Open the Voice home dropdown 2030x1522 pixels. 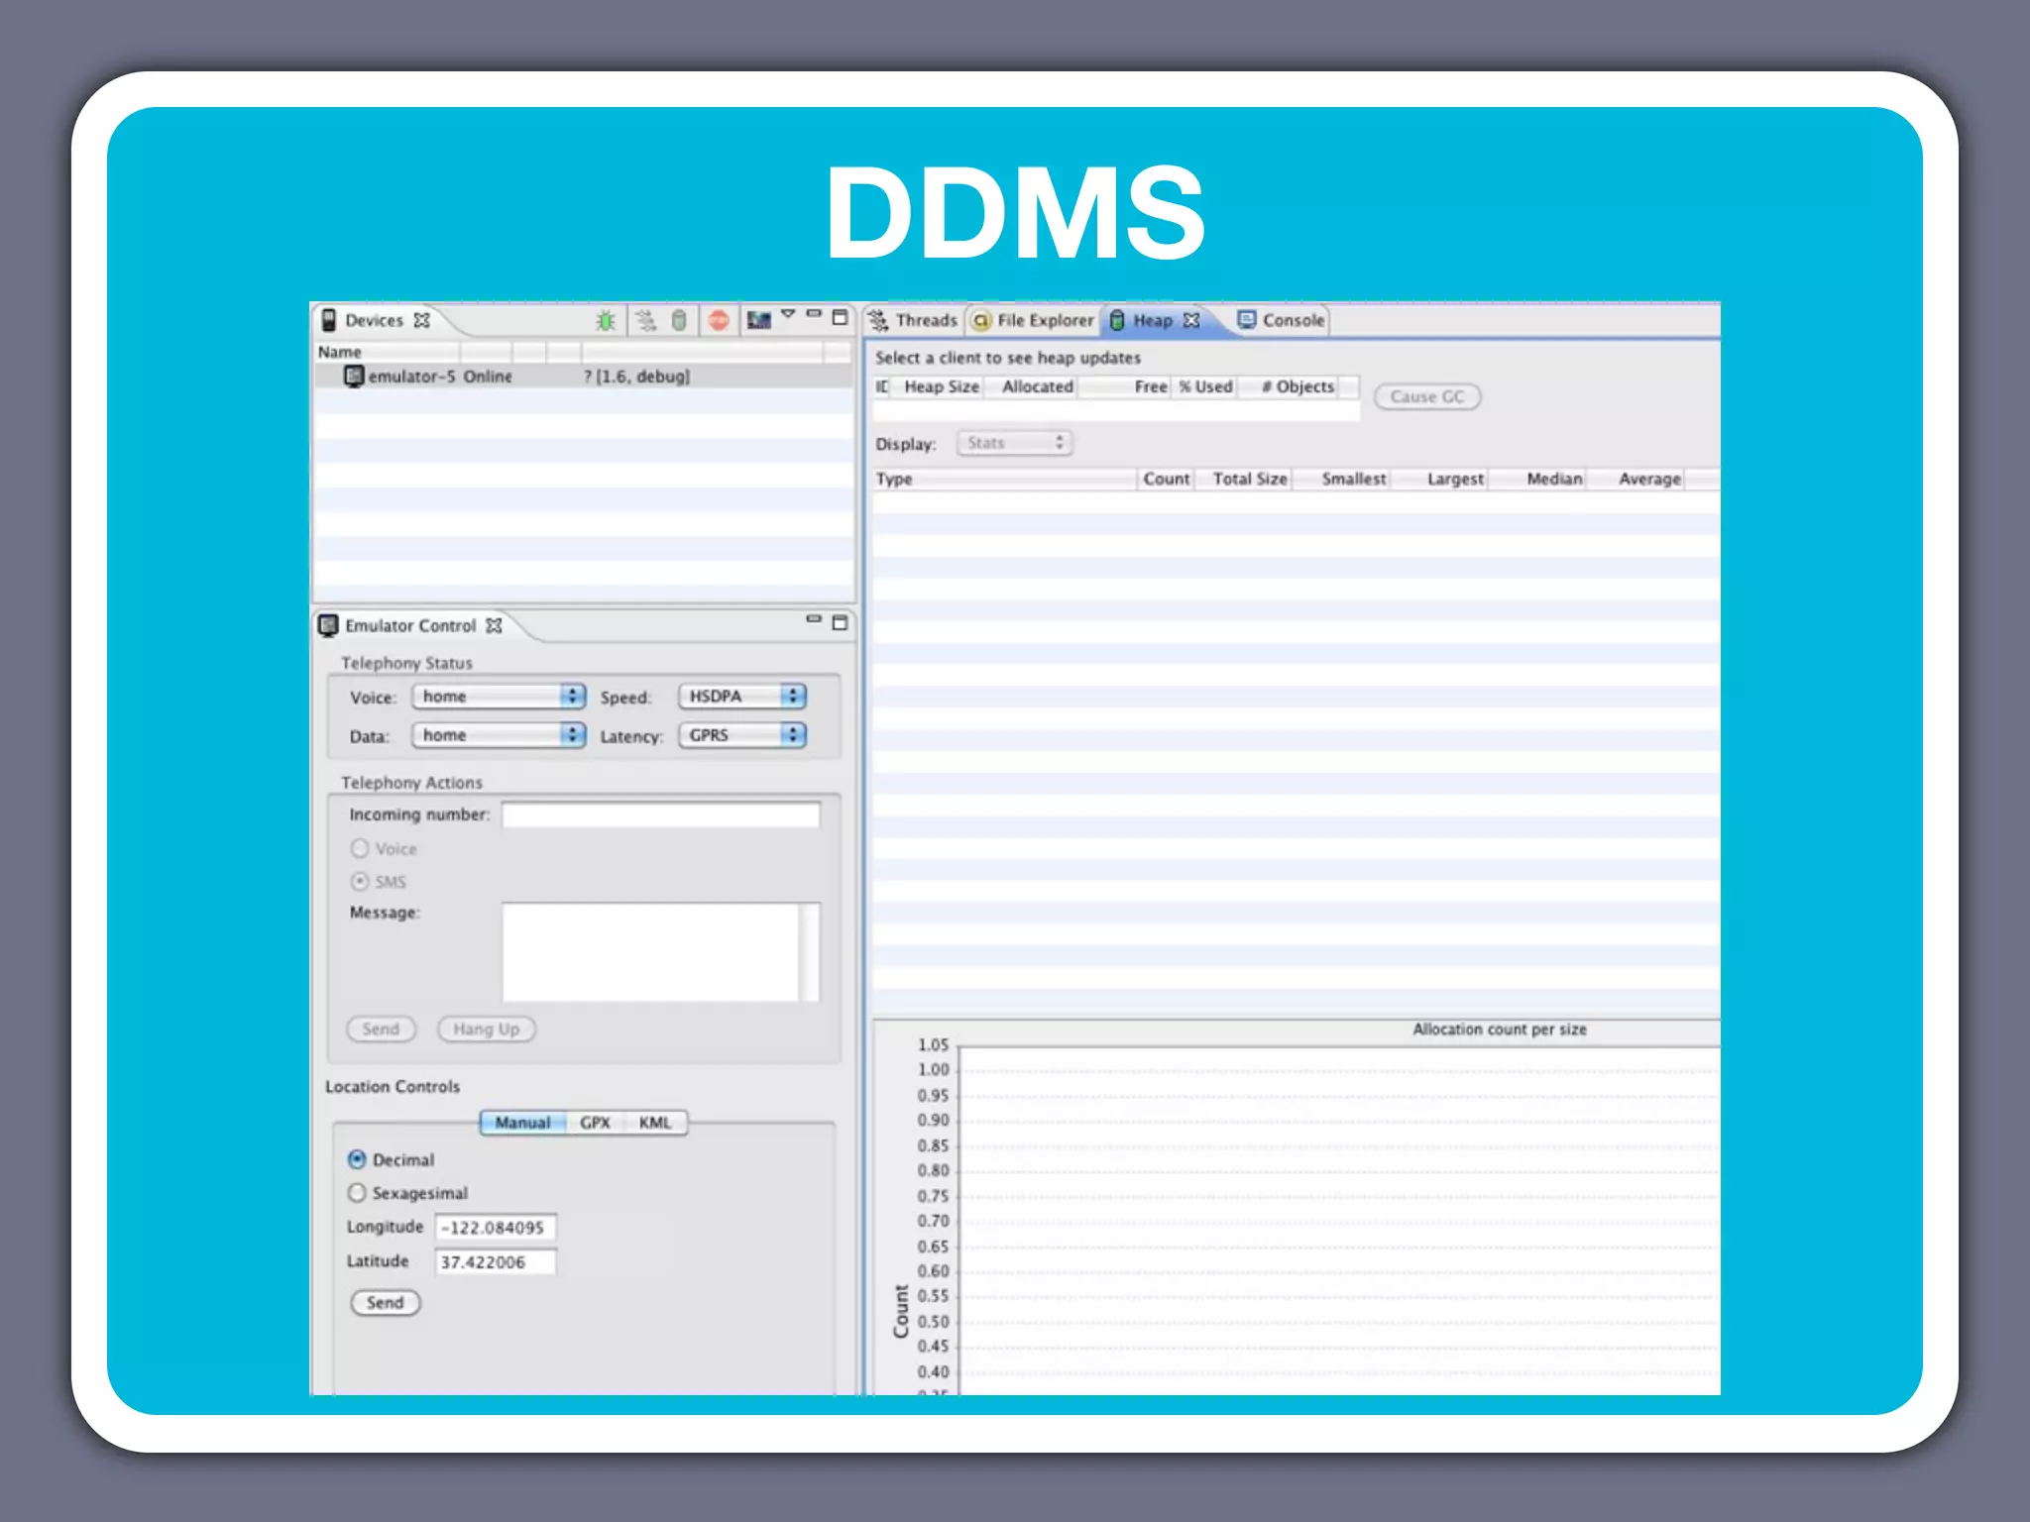click(499, 697)
